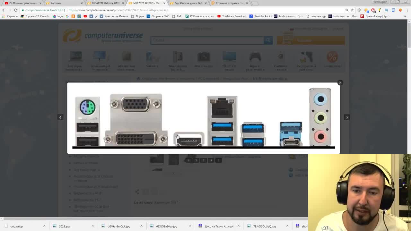Go back to the previous page
Image resolution: width=411 pixels, height=231 pixels.
[x=4, y=10]
